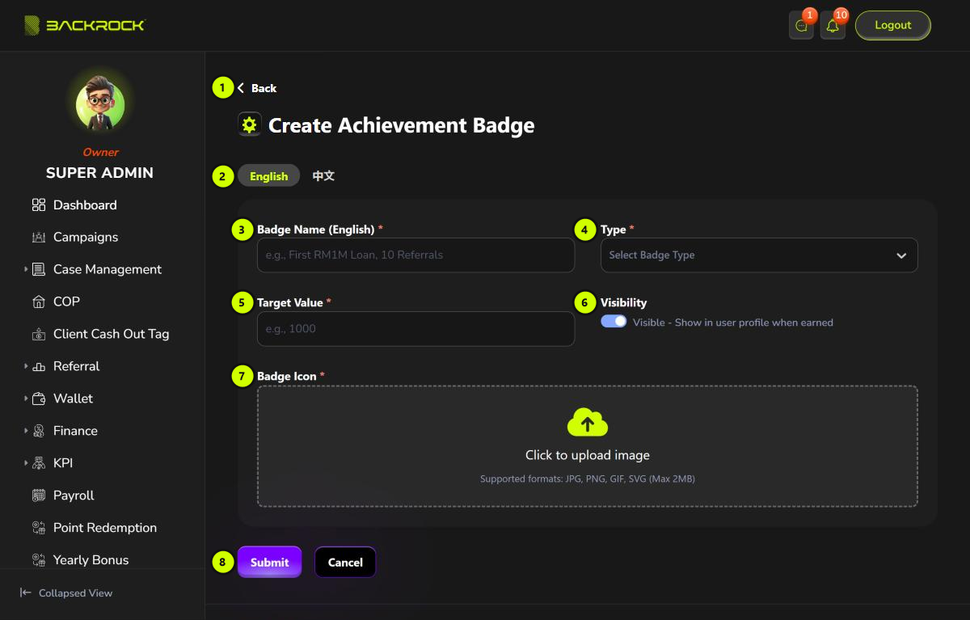This screenshot has width=970, height=620.
Task: Click the cloud upload icon
Action: click(588, 422)
